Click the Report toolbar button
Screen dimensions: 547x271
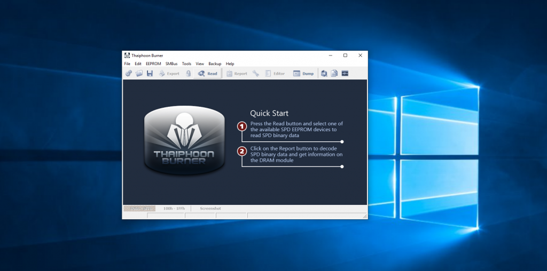(x=237, y=74)
